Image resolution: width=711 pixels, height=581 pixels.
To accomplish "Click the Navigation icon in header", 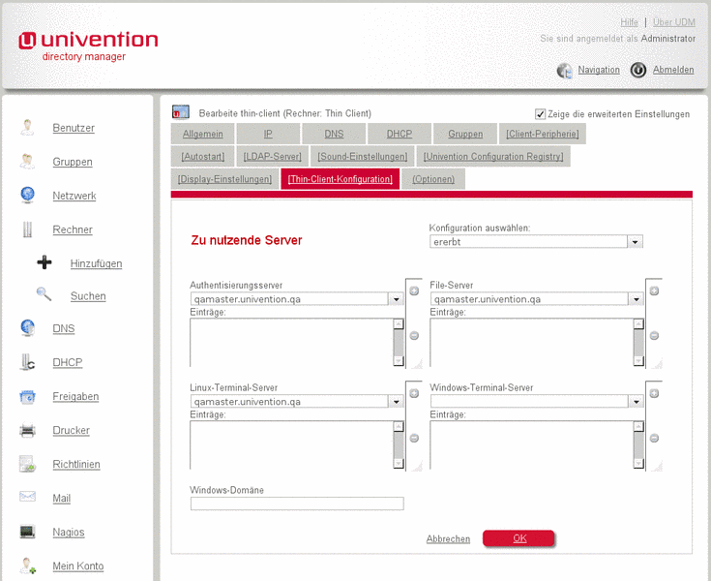I will point(565,71).
